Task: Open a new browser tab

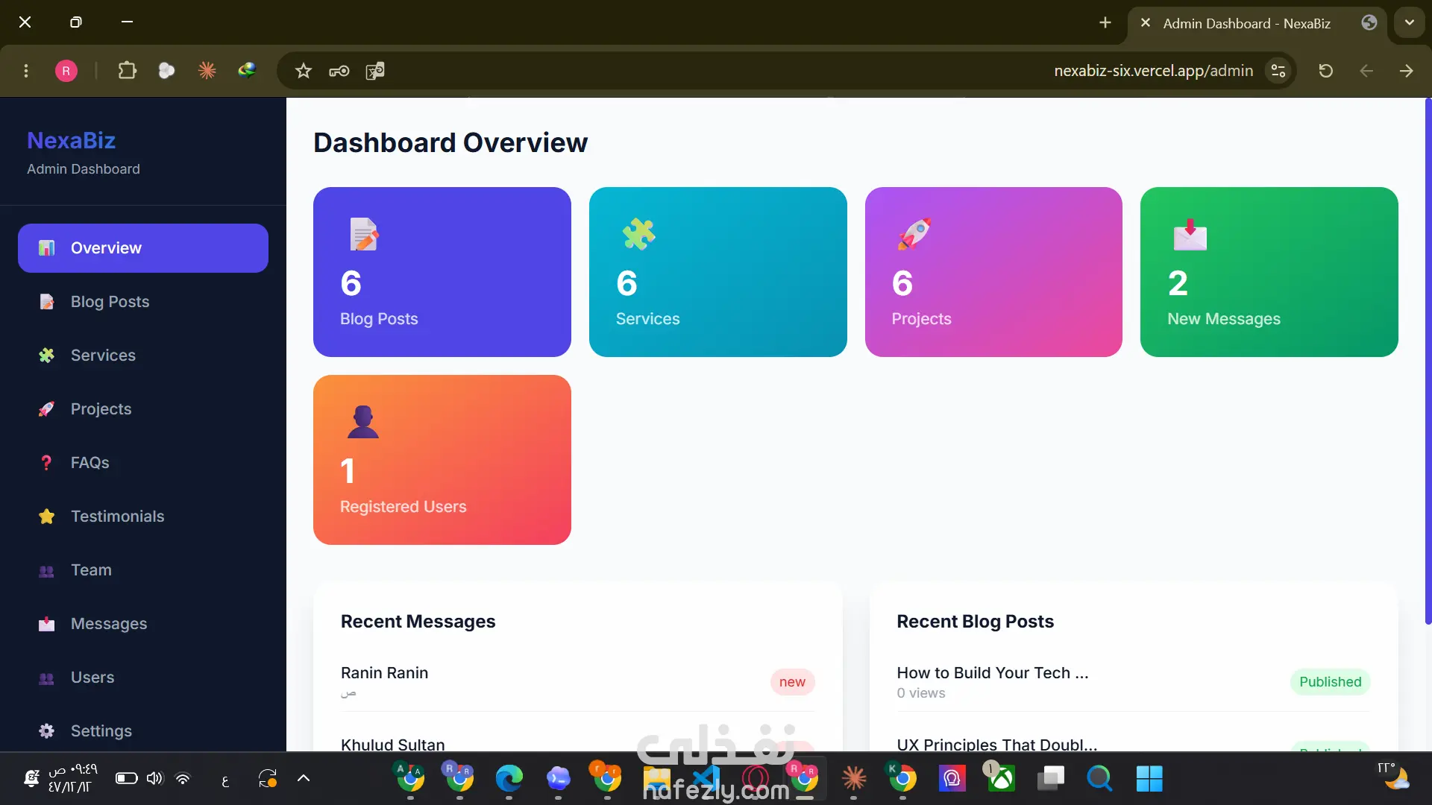Action: 1105,23
